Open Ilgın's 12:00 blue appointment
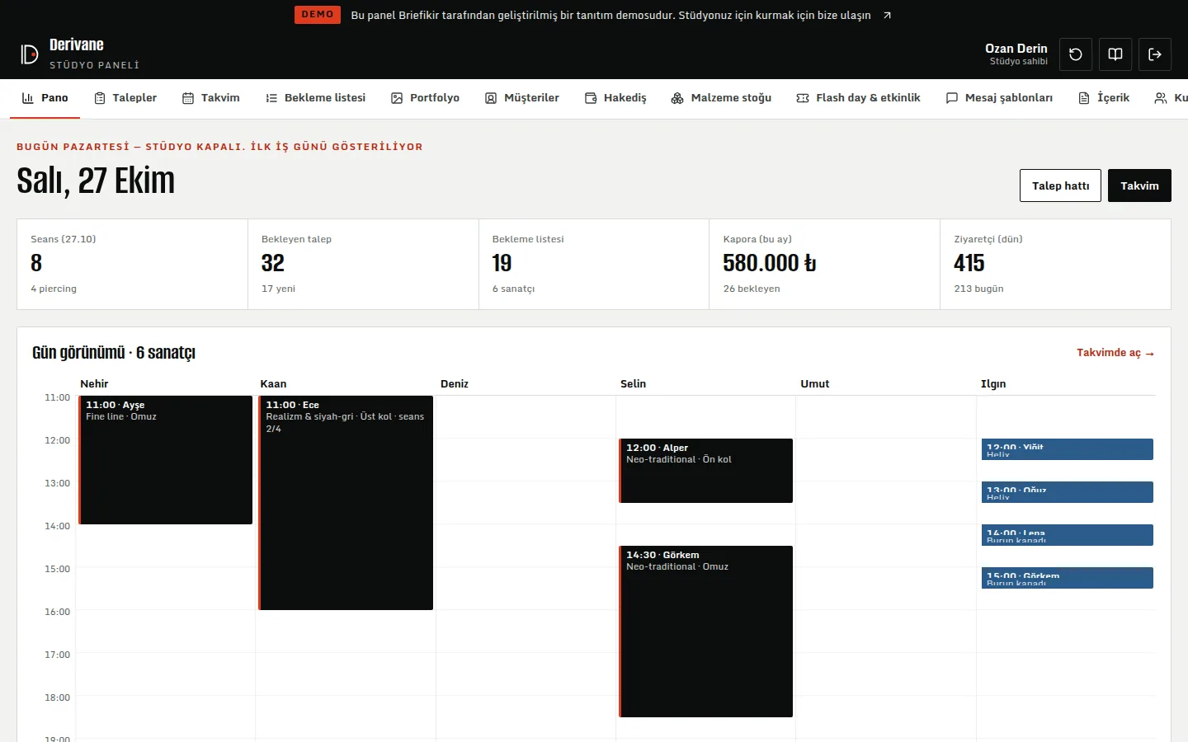 pos(1068,449)
